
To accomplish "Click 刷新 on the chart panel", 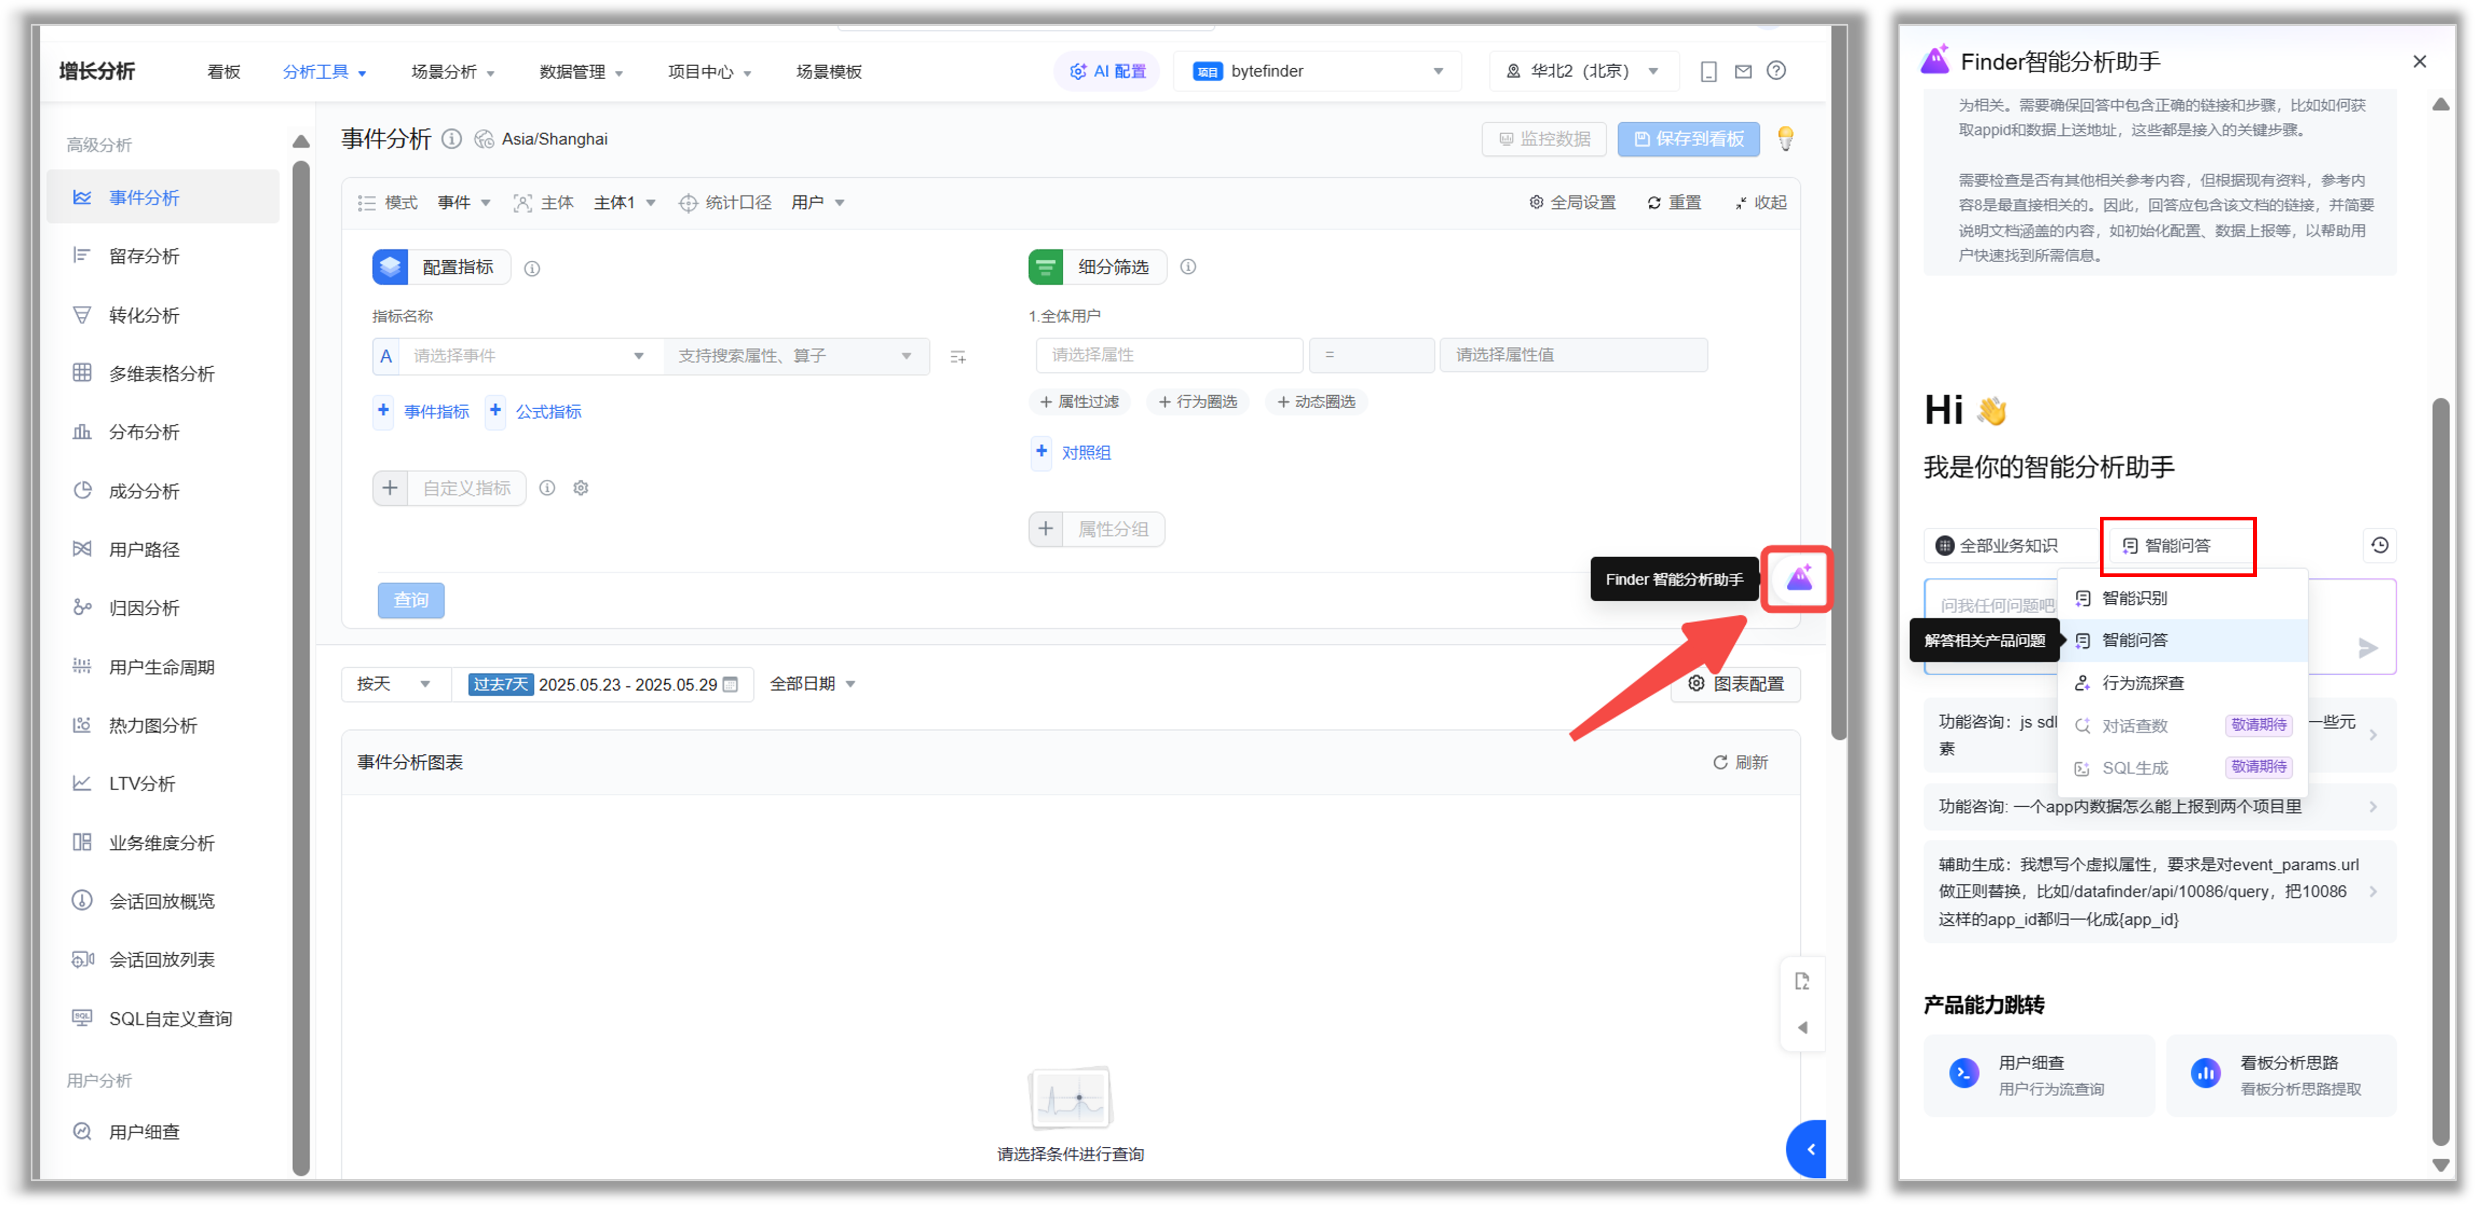I will pyautogui.click(x=1740, y=762).
